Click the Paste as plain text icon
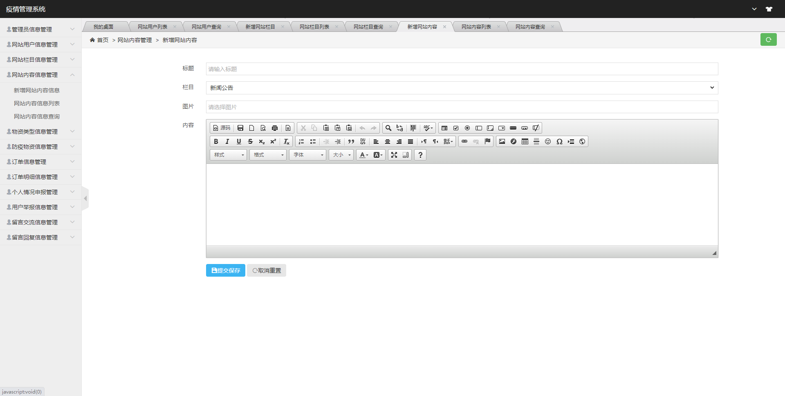 pyautogui.click(x=337, y=128)
